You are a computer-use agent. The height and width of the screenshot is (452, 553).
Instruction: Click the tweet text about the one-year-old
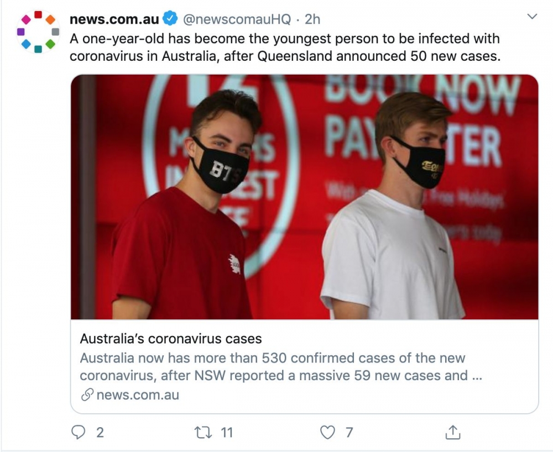284,48
